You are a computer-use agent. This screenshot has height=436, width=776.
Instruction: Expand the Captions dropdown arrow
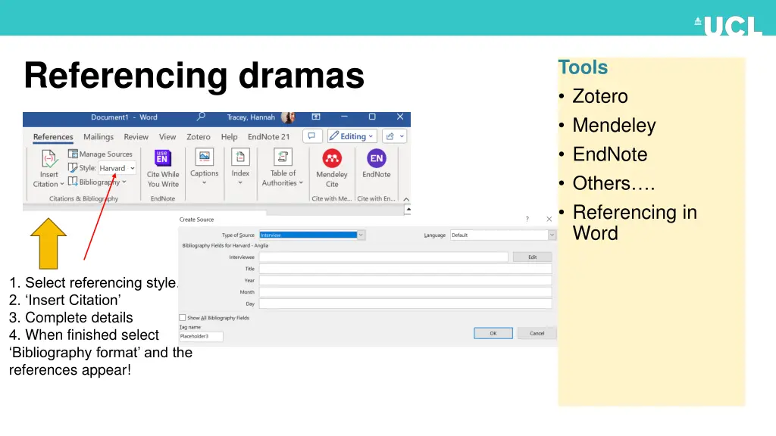205,183
